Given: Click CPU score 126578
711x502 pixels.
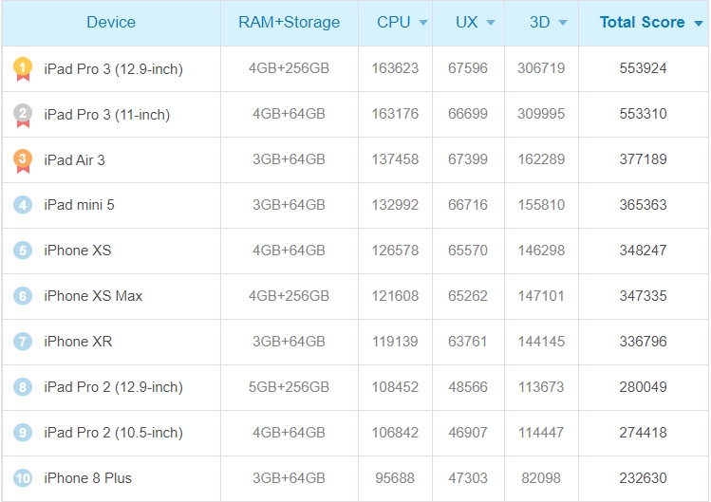Looking at the screenshot, I should (x=395, y=251).
